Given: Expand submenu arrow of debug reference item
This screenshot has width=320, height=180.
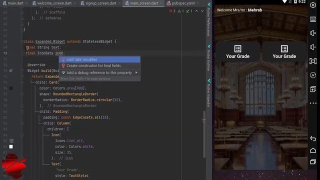Looking at the screenshot, I should [x=136, y=72].
